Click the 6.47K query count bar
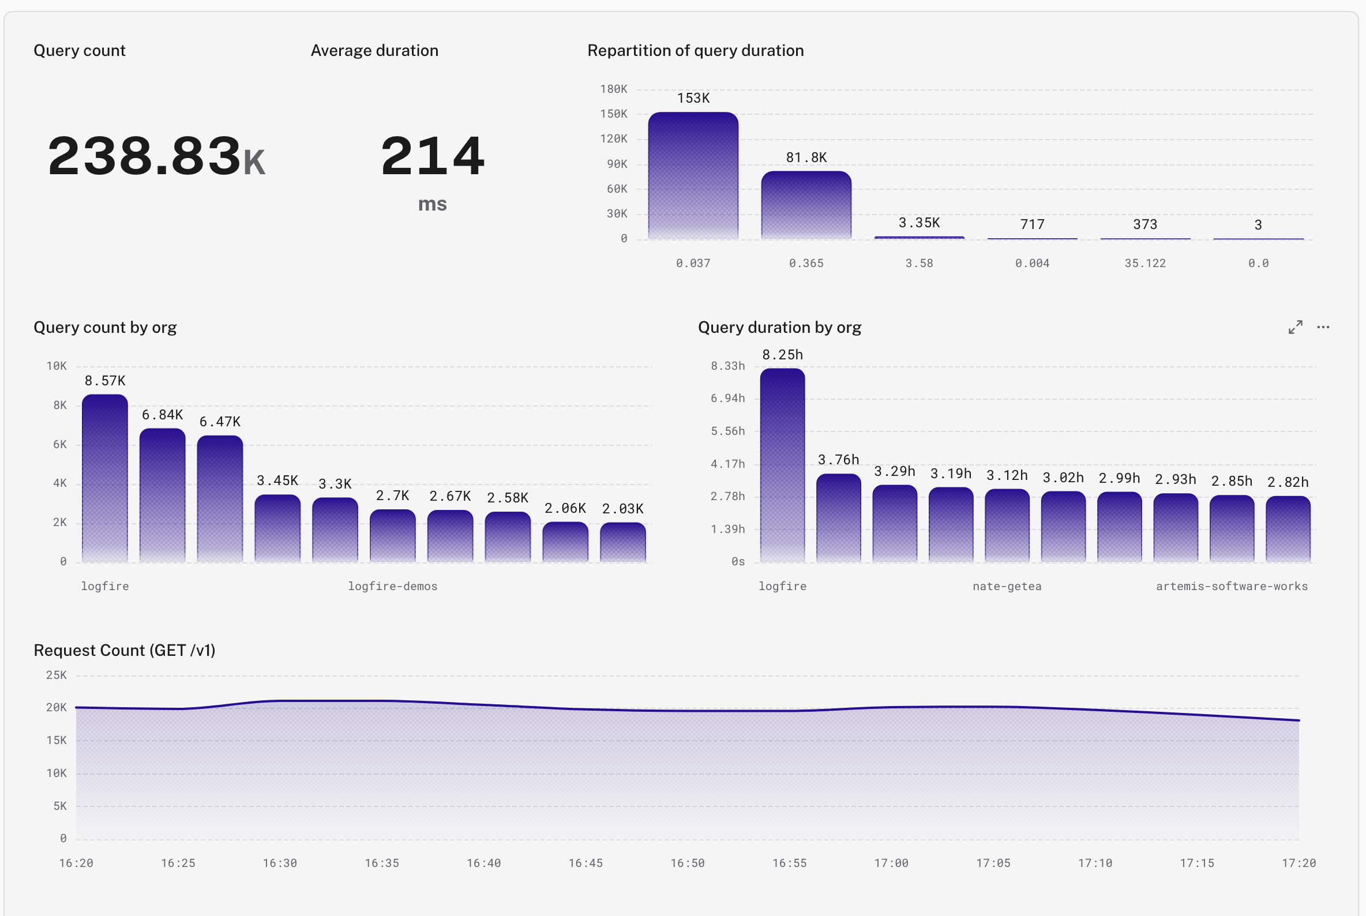This screenshot has height=916, width=1366. 220,499
